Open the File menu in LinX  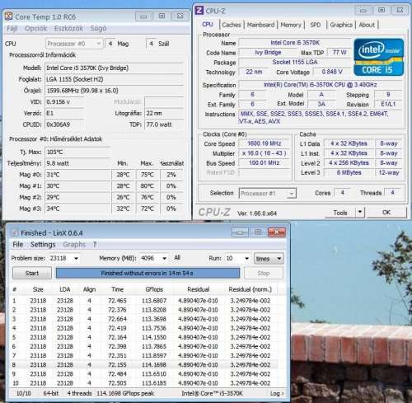point(18,244)
